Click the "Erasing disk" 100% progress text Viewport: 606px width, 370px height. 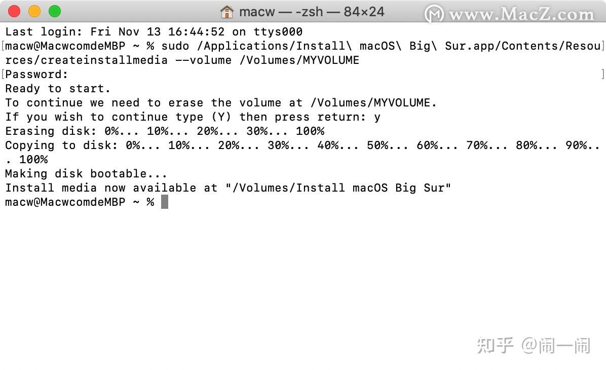pos(310,131)
